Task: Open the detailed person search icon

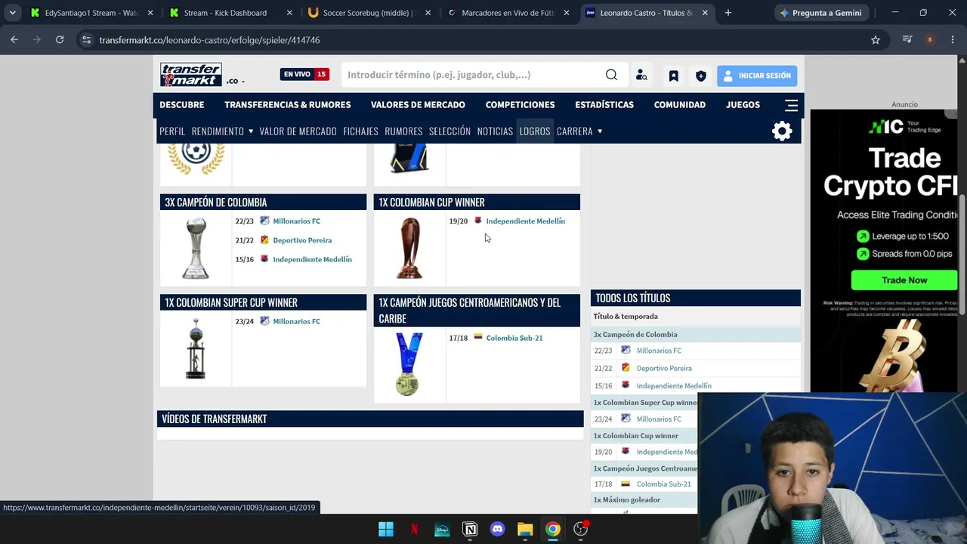Action: click(641, 75)
